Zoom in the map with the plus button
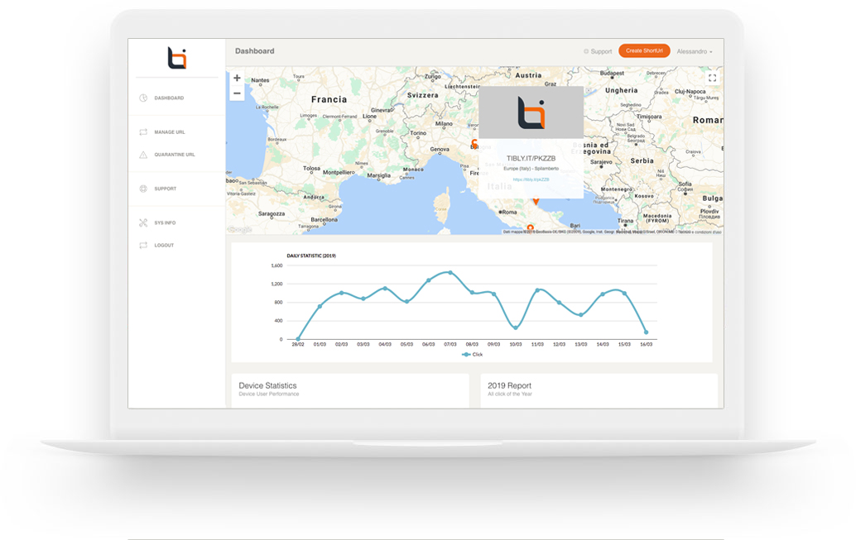This screenshot has height=540, width=856. [237, 78]
